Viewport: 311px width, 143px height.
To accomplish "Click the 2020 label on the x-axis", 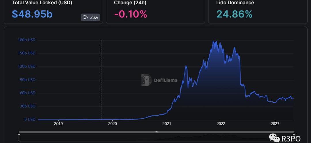I will pyautogui.click(x=113, y=124).
